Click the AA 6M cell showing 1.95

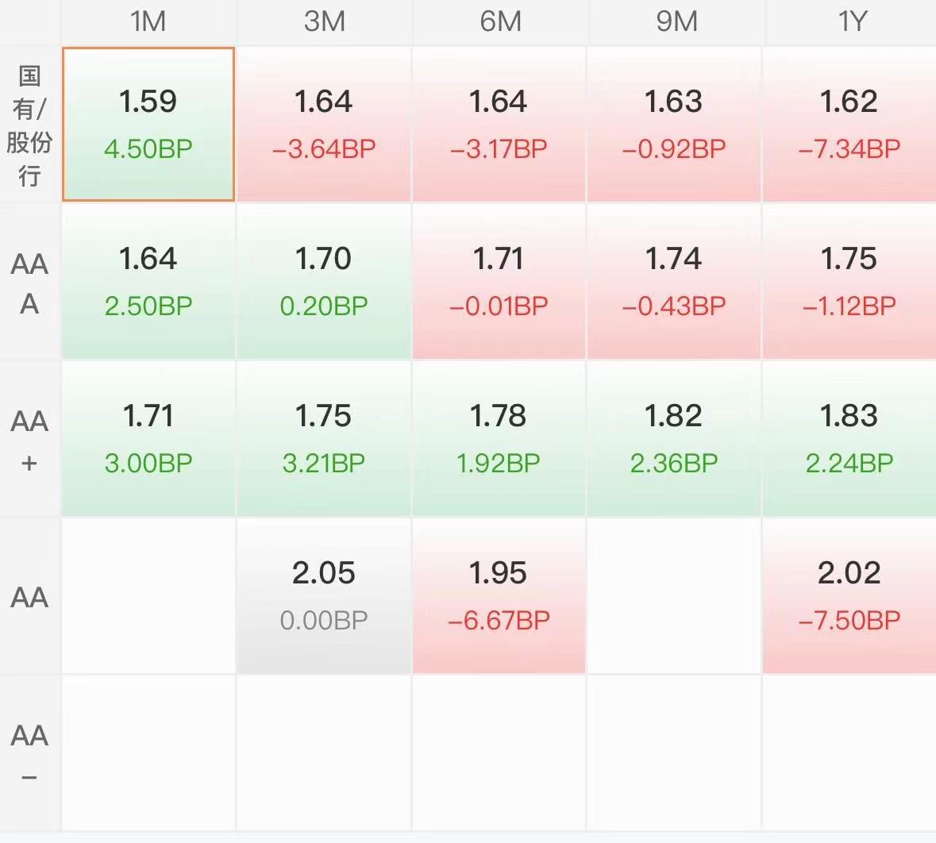pos(499,595)
